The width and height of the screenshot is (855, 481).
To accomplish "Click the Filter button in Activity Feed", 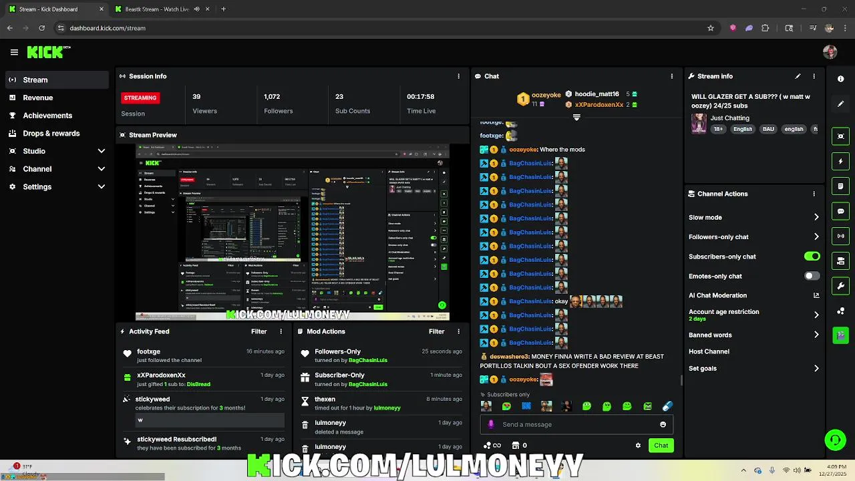I will click(x=259, y=331).
